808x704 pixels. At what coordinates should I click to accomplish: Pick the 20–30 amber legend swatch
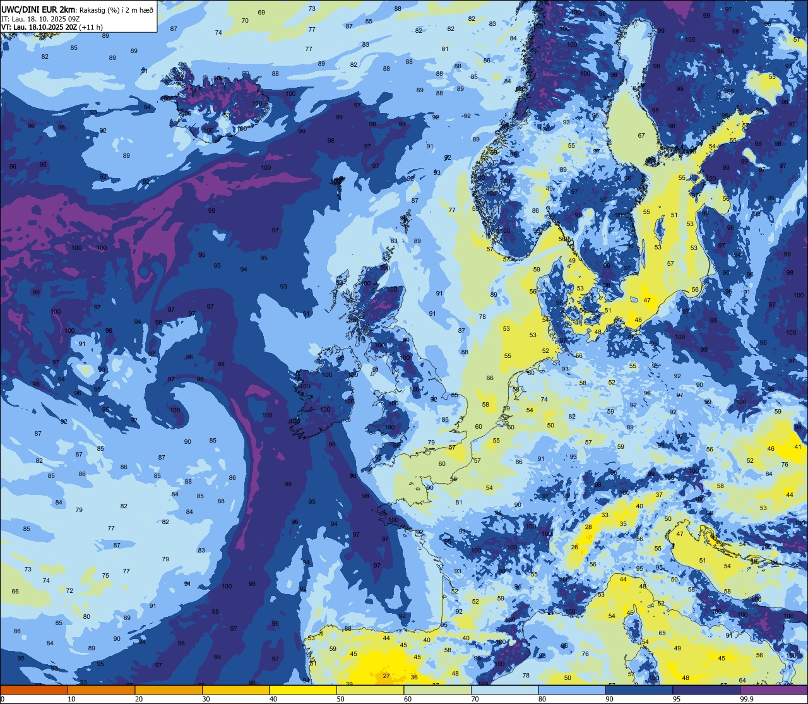pos(169,689)
